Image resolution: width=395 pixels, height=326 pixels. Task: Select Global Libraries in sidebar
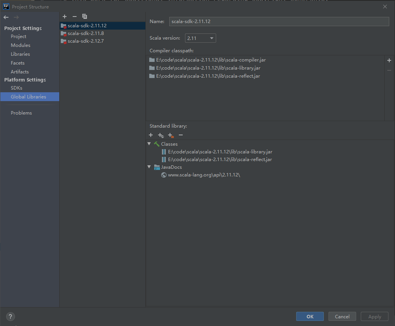click(30, 96)
